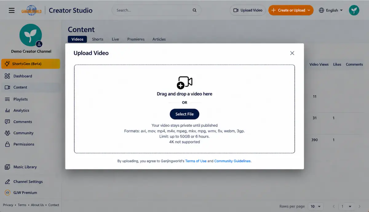Open the account avatar in header

coord(354,10)
